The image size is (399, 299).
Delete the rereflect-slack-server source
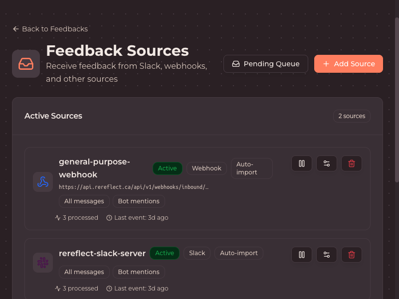(x=351, y=255)
